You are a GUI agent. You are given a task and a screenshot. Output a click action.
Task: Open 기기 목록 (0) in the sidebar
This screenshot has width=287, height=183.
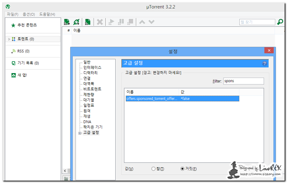pyautogui.click(x=28, y=63)
